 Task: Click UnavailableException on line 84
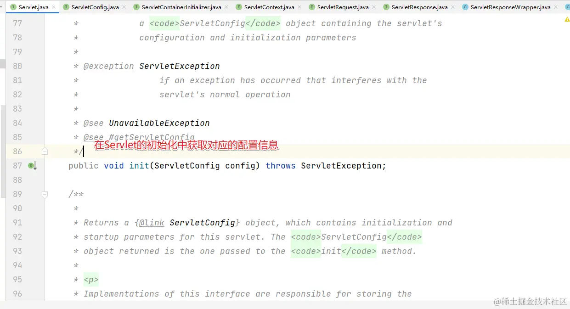point(159,123)
